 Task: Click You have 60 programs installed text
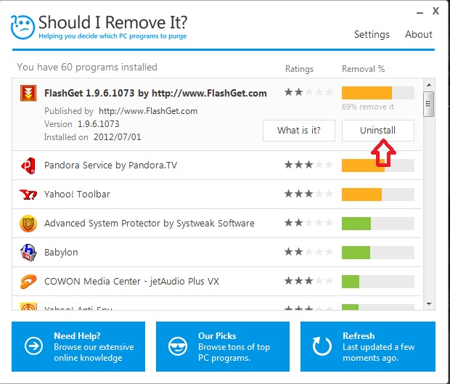tap(87, 68)
